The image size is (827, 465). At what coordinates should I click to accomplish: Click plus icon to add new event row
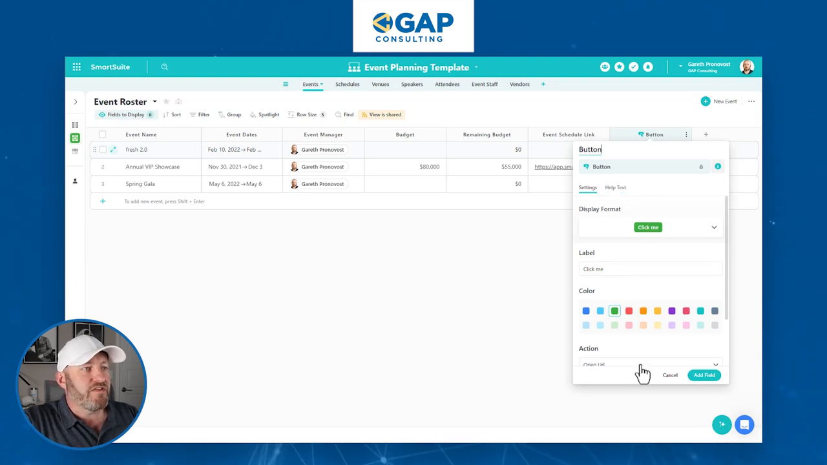(102, 201)
